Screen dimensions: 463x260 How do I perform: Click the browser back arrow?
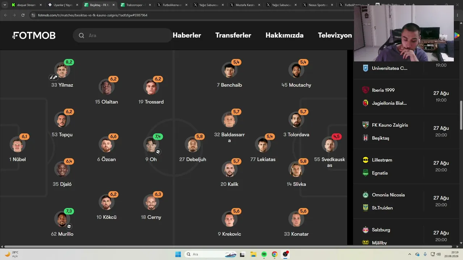click(5, 15)
